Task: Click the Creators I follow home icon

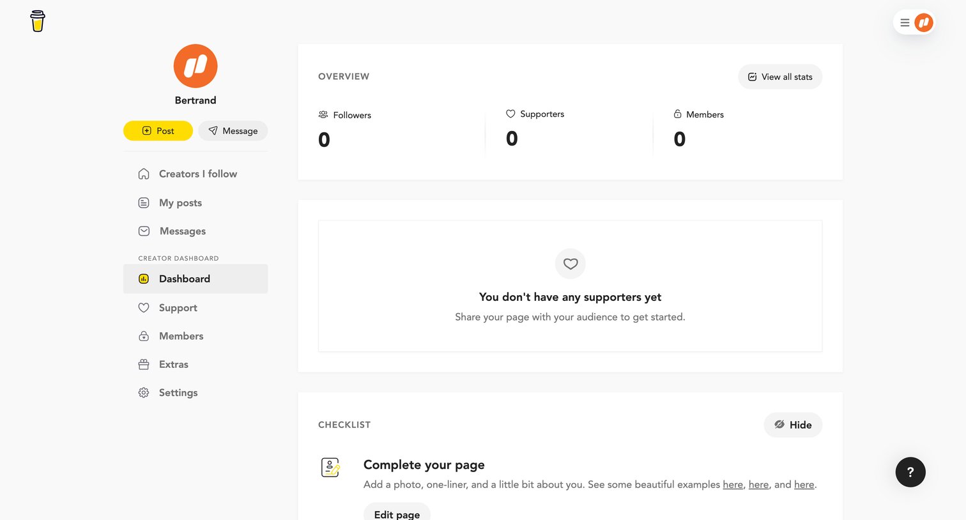Action: [144, 174]
